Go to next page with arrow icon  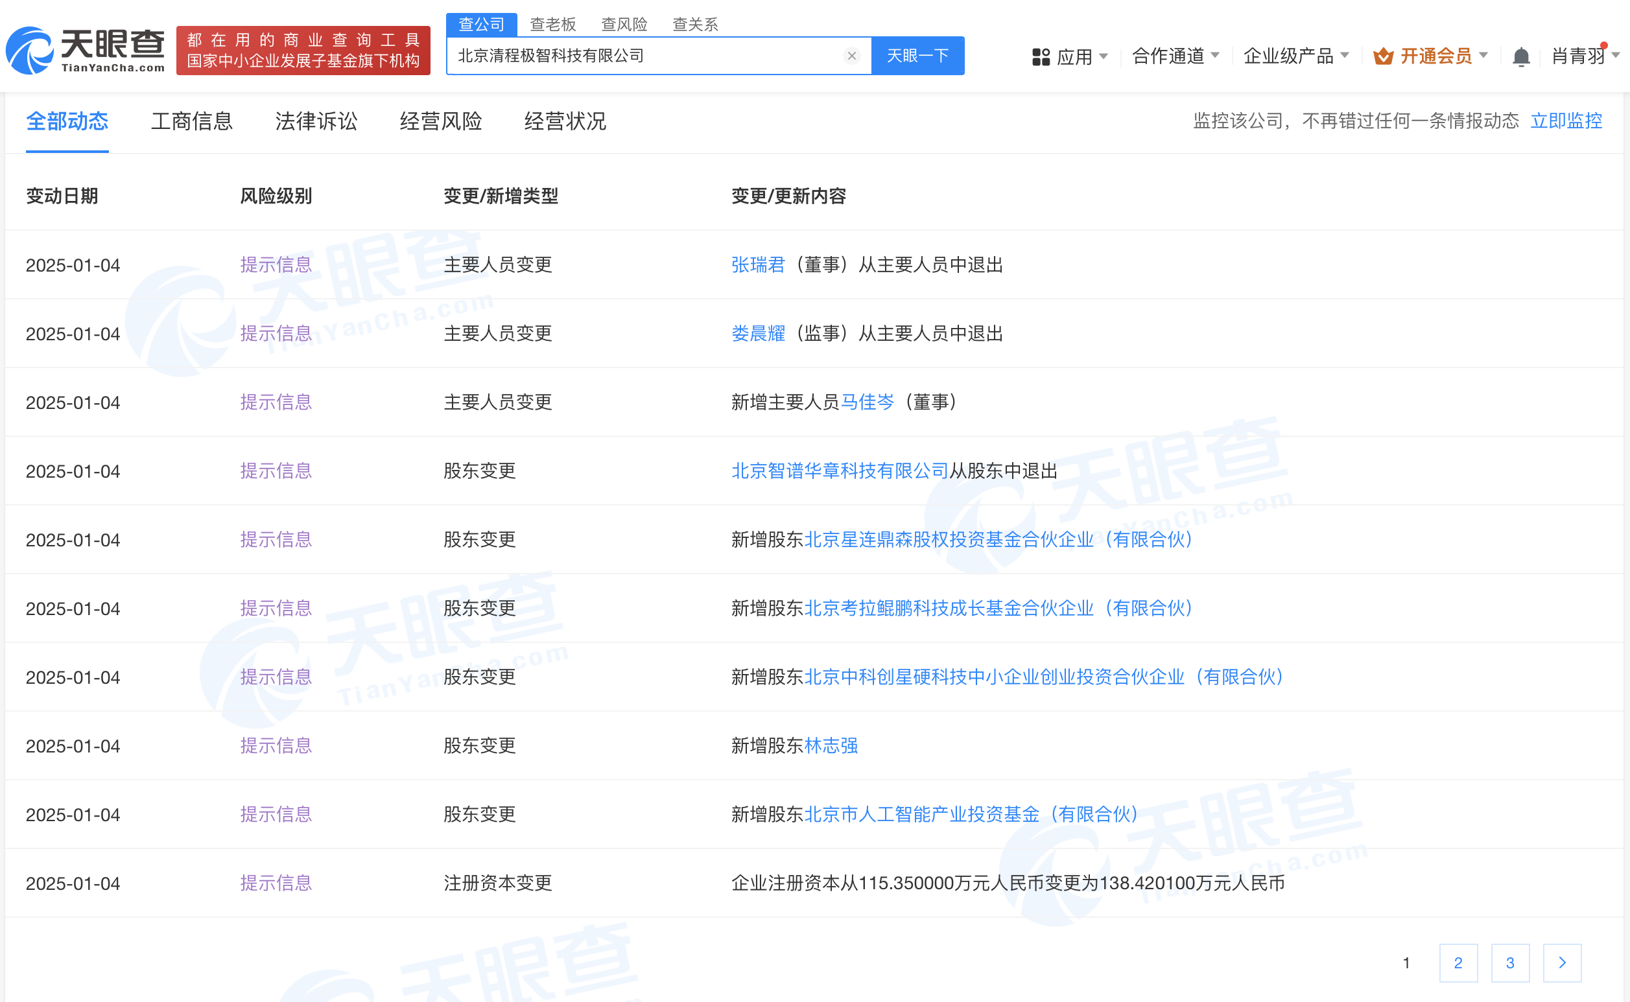[1562, 962]
